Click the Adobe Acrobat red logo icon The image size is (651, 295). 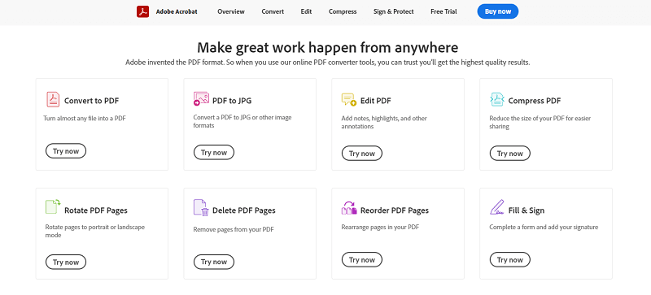click(143, 11)
